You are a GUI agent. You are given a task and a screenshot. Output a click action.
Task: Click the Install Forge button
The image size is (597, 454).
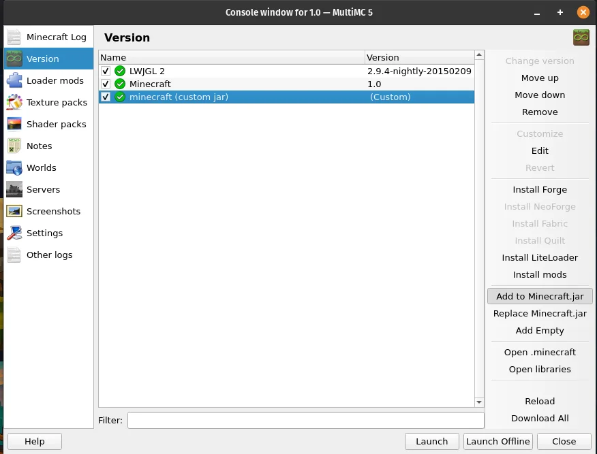(540, 189)
